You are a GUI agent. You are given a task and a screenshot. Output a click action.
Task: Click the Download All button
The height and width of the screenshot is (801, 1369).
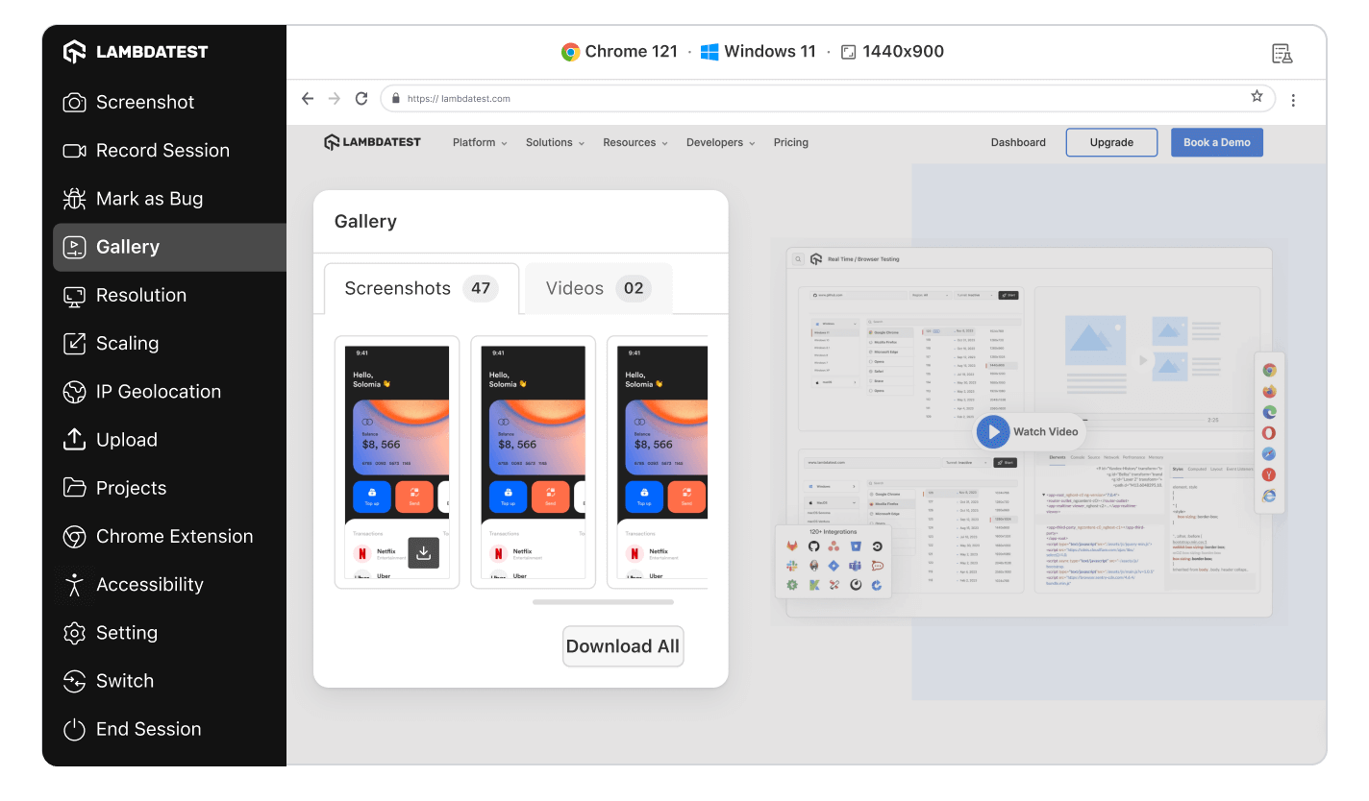coord(622,646)
